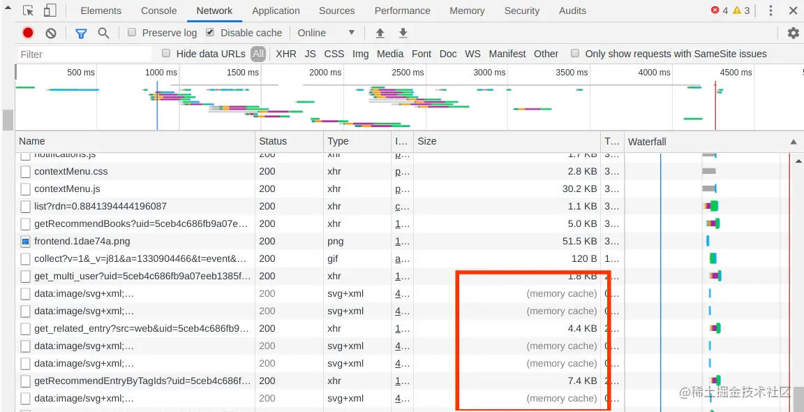Filter requests by Font

click(x=422, y=53)
